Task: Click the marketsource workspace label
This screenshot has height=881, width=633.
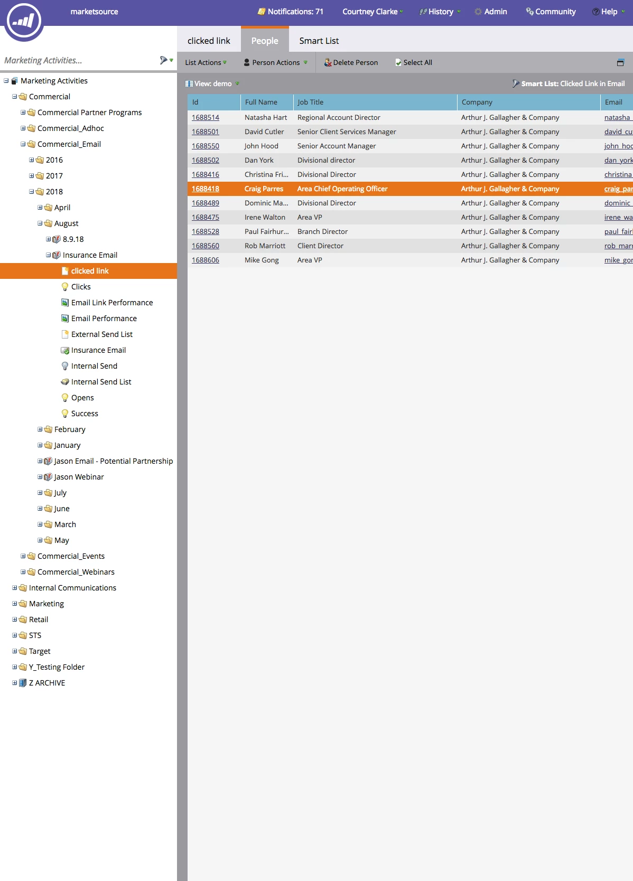Action: [x=94, y=12]
